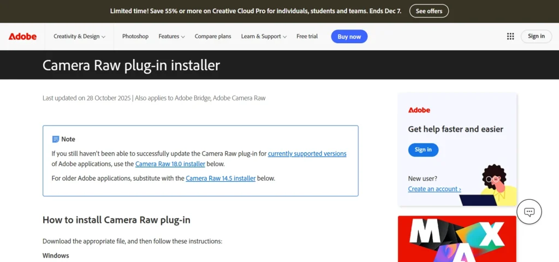Image resolution: width=559 pixels, height=262 pixels.
Task: Open the Photoshop menu item
Action: pyautogui.click(x=135, y=37)
